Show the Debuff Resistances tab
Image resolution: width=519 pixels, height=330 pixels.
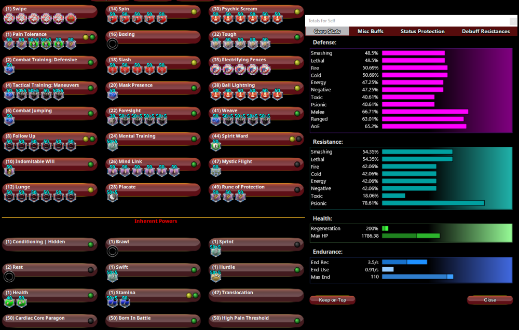point(486,32)
